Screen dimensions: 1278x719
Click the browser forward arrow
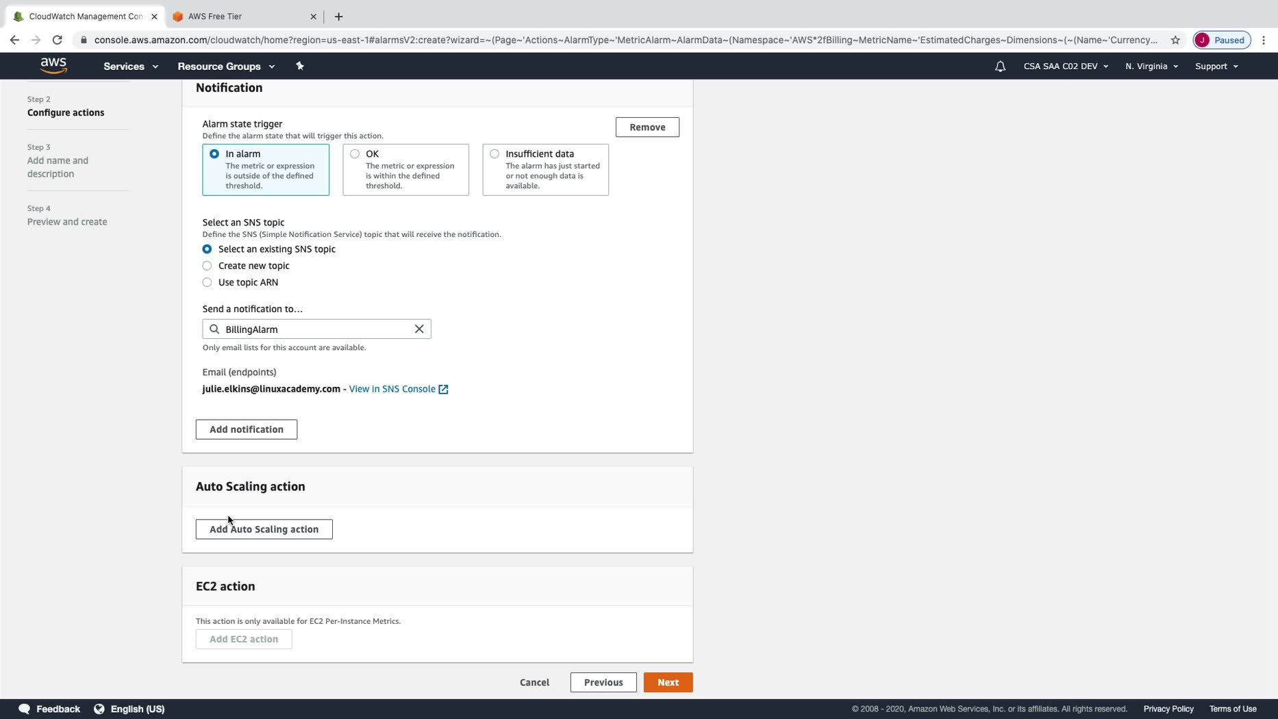point(36,40)
